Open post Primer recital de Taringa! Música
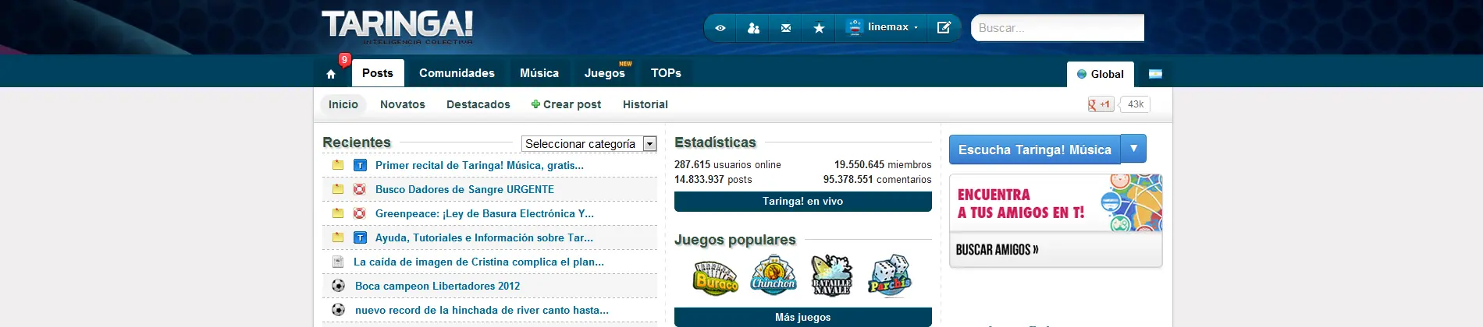This screenshot has height=327, width=1483. point(479,165)
